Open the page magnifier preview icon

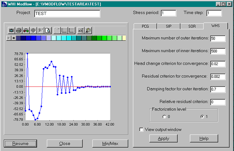pyautogui.click(x=48, y=30)
